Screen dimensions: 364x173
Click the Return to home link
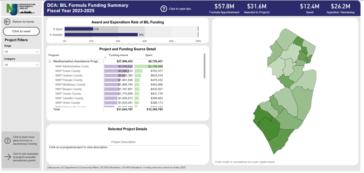[x=23, y=22]
